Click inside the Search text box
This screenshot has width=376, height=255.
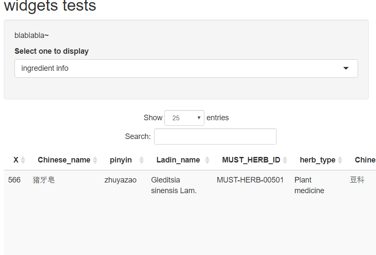tap(215, 136)
